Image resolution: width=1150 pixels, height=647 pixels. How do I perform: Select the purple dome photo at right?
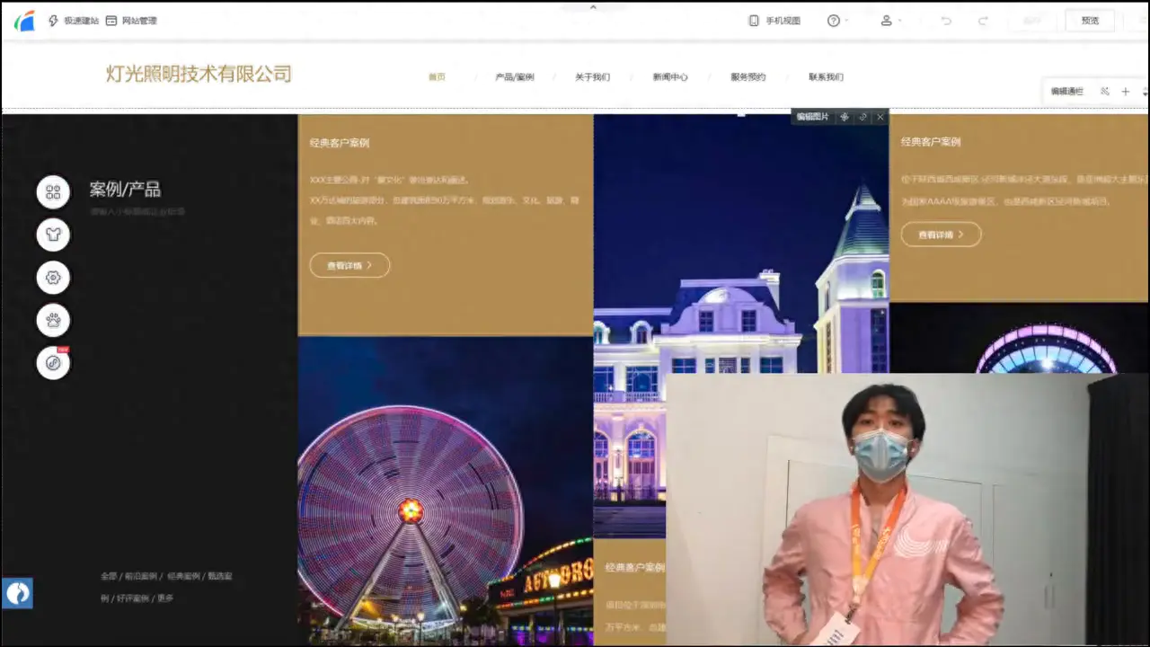[1019, 338]
